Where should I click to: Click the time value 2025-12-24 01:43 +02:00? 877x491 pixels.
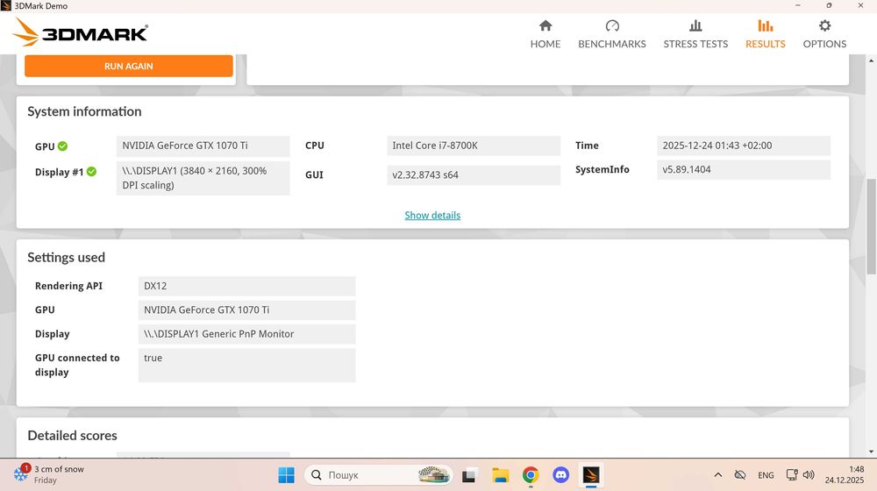click(x=744, y=146)
